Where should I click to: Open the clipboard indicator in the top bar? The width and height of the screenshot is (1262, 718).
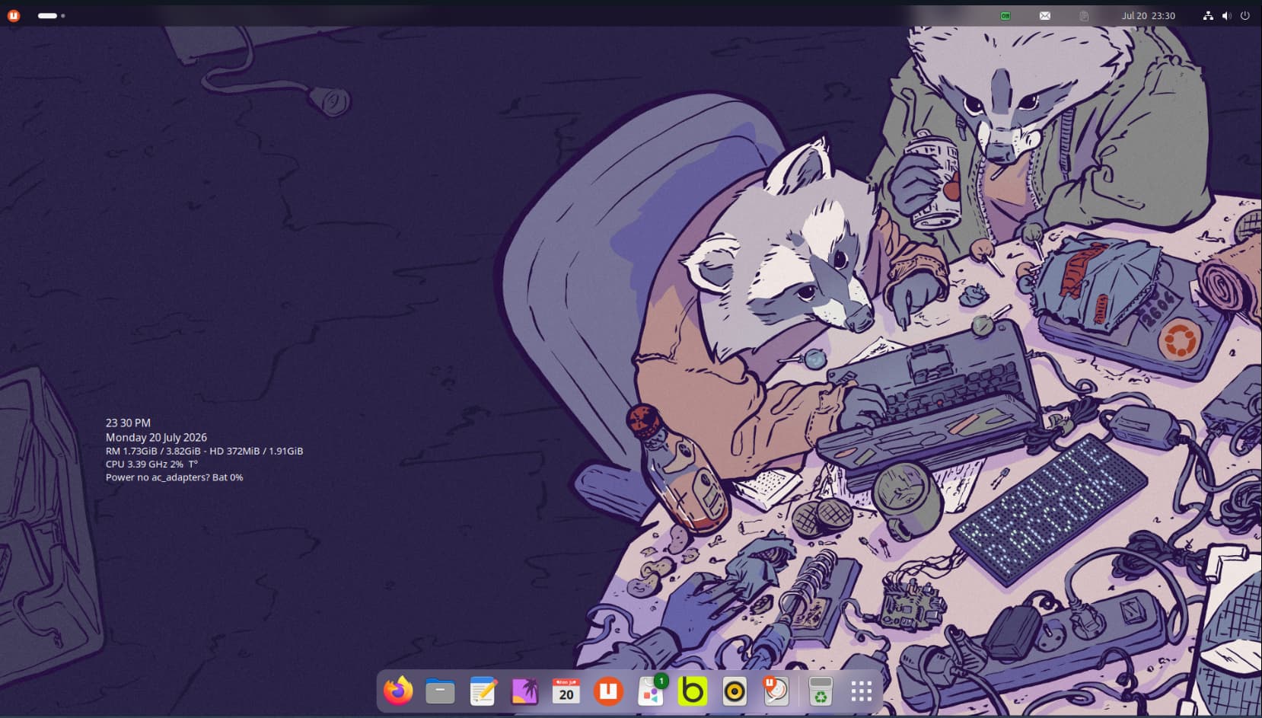[x=1084, y=15]
